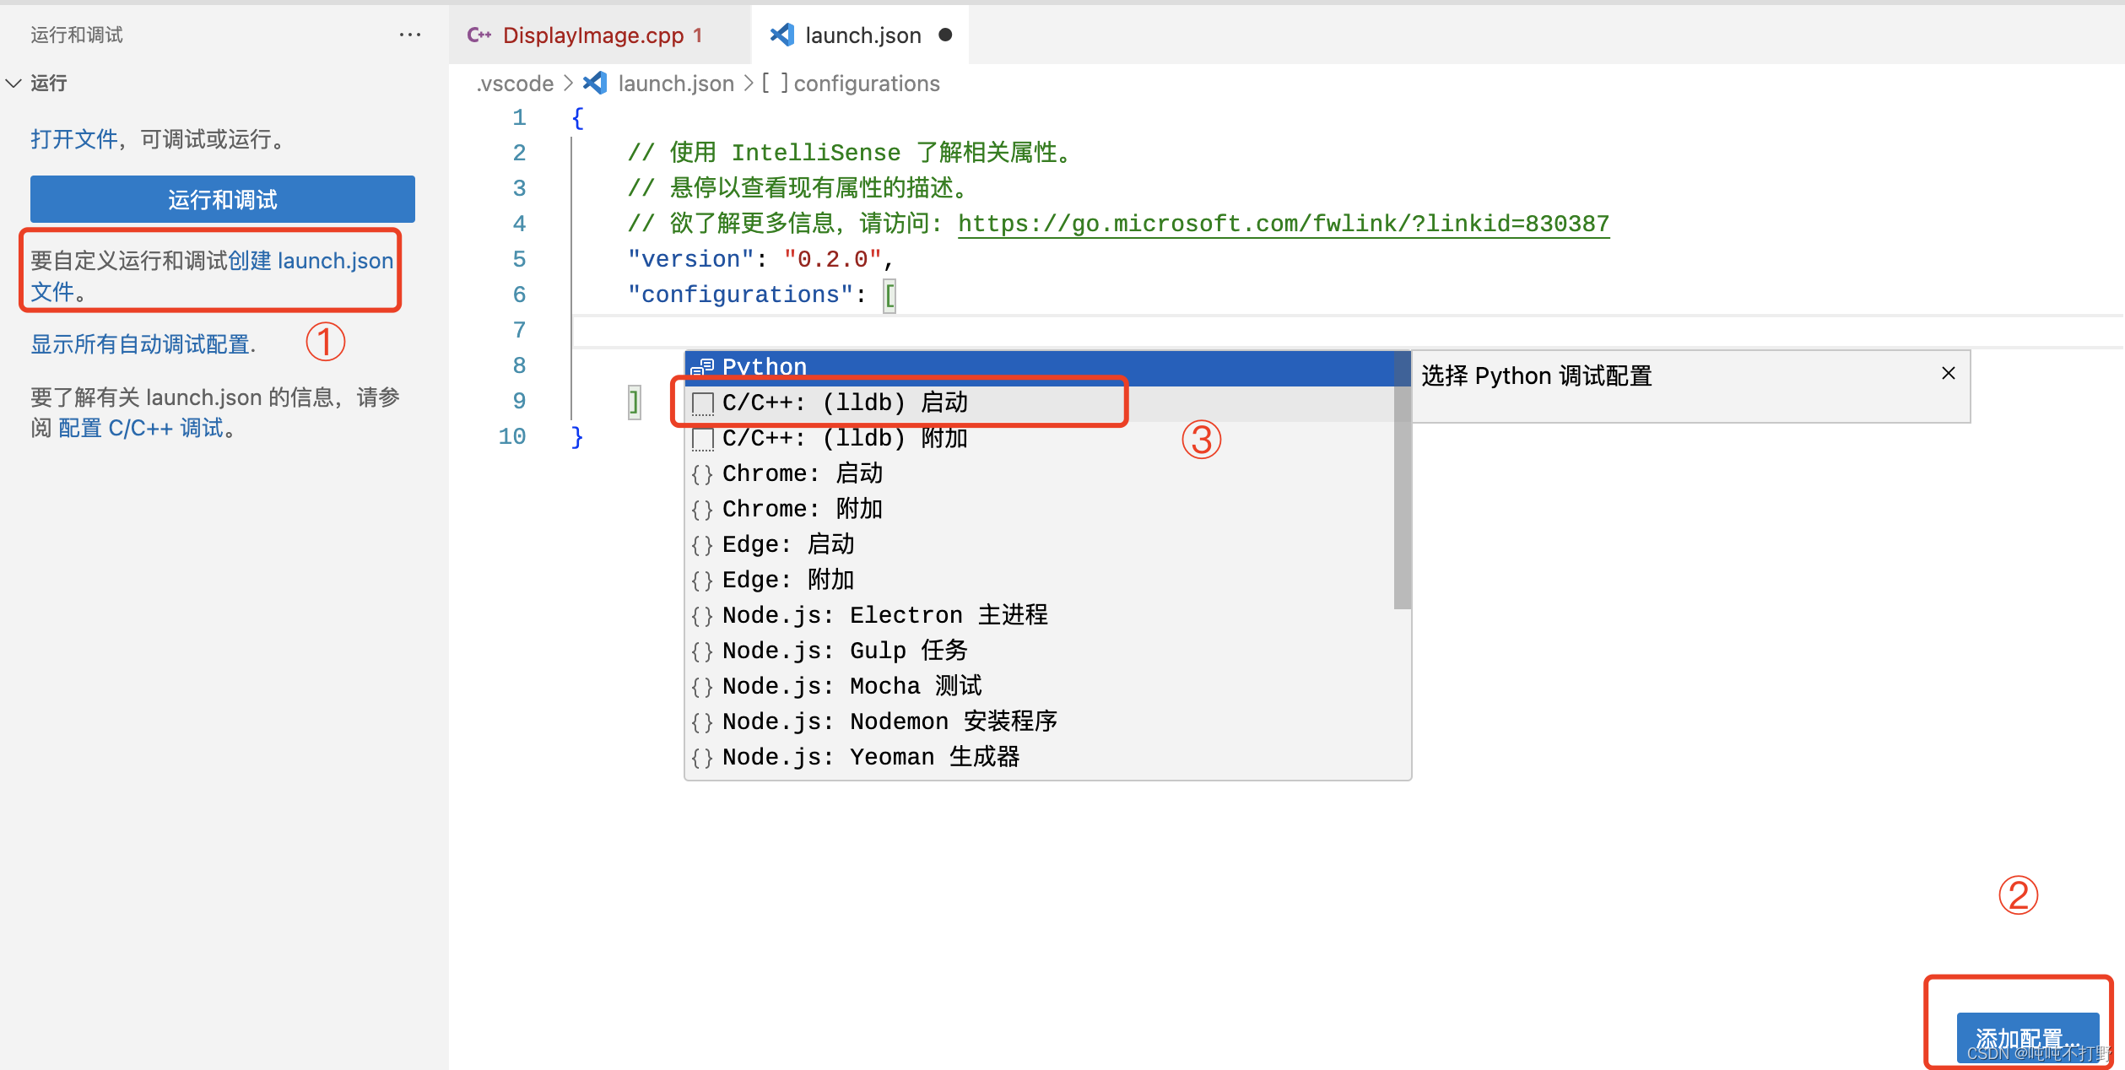Select Edge: 启动 suggestion
The width and height of the screenshot is (2125, 1070).
tap(1040, 544)
